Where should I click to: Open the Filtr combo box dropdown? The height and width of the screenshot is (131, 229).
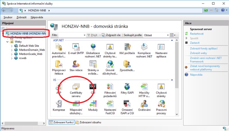[x=84, y=35]
